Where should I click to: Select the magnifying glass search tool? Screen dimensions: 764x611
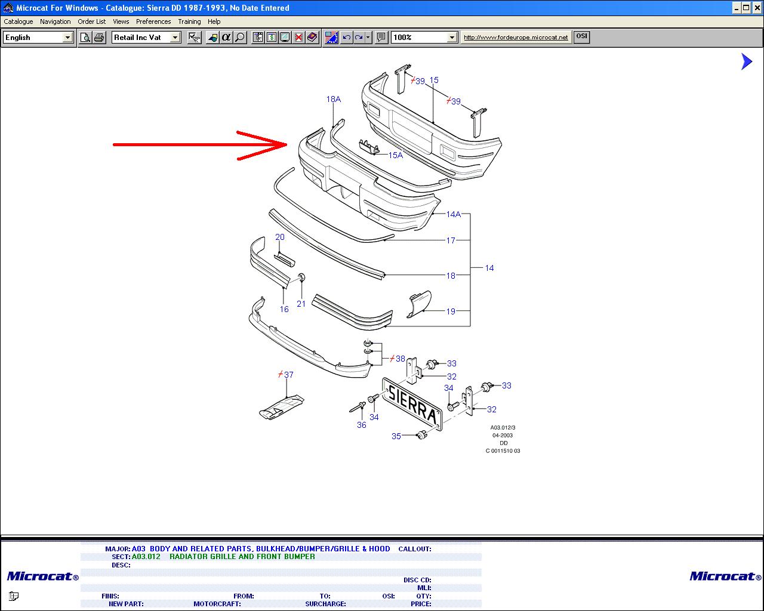[x=240, y=38]
